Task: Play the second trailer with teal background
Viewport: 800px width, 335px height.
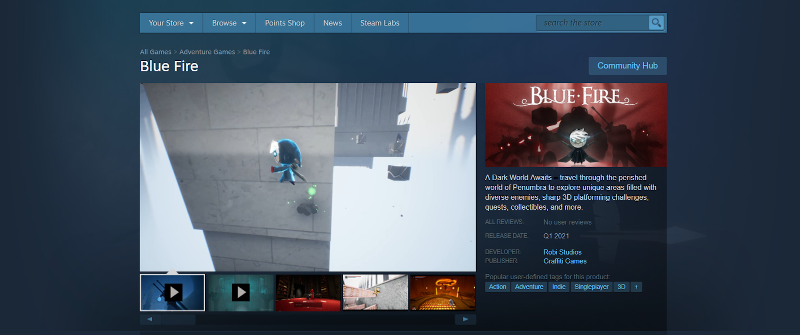Action: tap(240, 293)
